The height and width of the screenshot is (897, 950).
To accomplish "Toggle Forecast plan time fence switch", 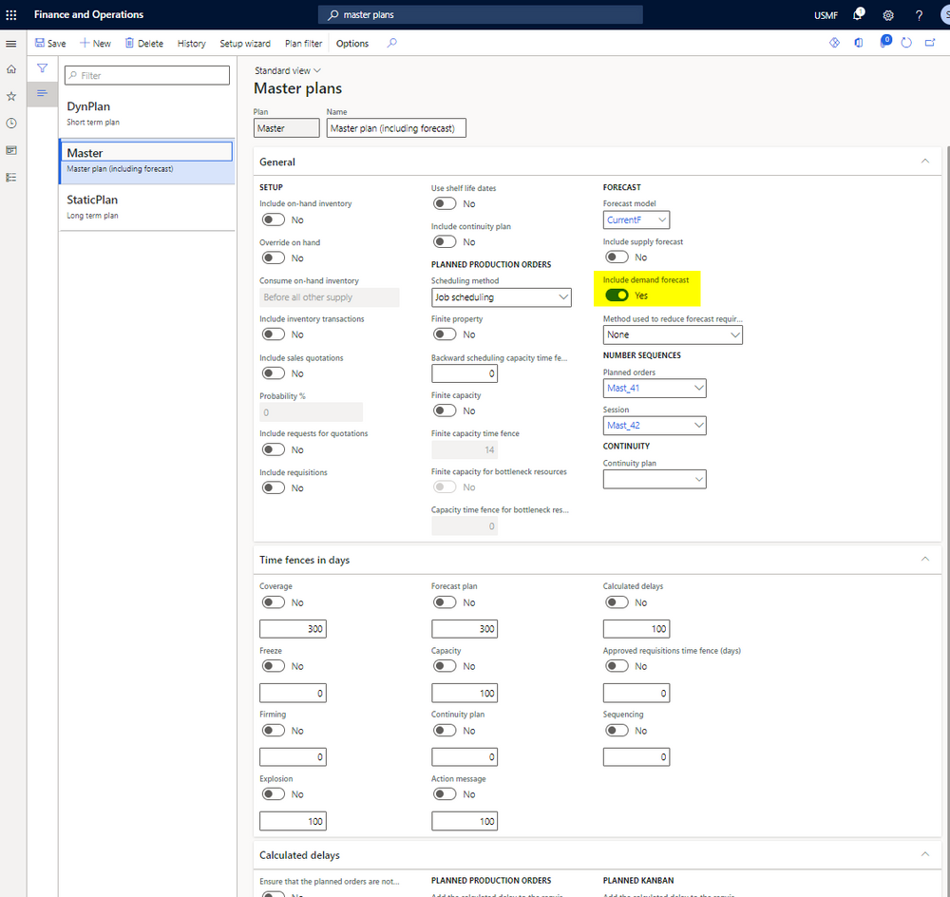I will [445, 601].
